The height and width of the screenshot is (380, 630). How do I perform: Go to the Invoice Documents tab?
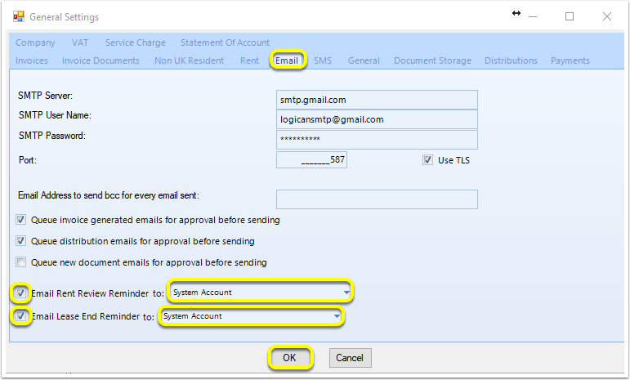click(x=101, y=60)
